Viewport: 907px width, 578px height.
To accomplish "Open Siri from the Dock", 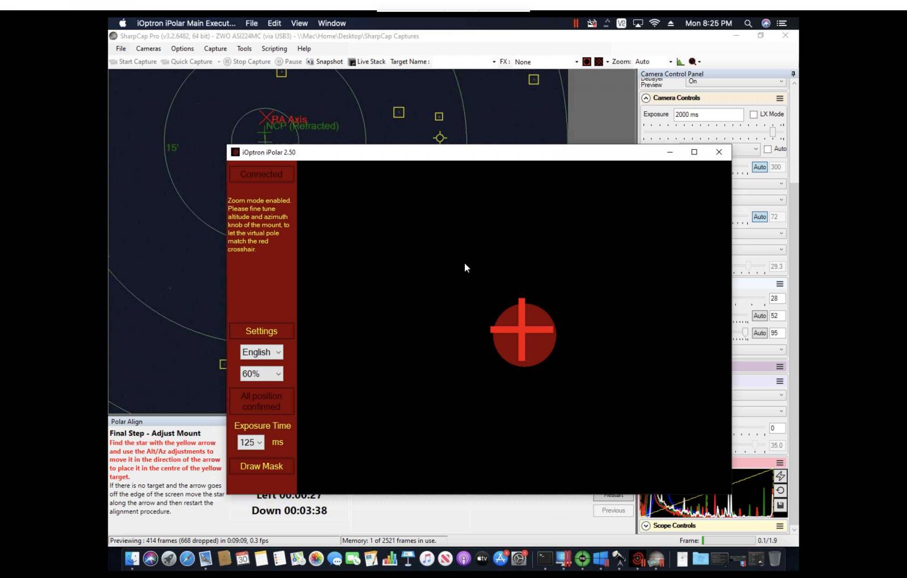I will pyautogui.click(x=150, y=559).
